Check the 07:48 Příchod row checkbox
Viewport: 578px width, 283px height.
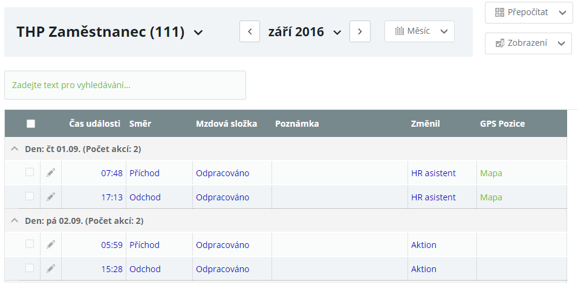pos(30,172)
